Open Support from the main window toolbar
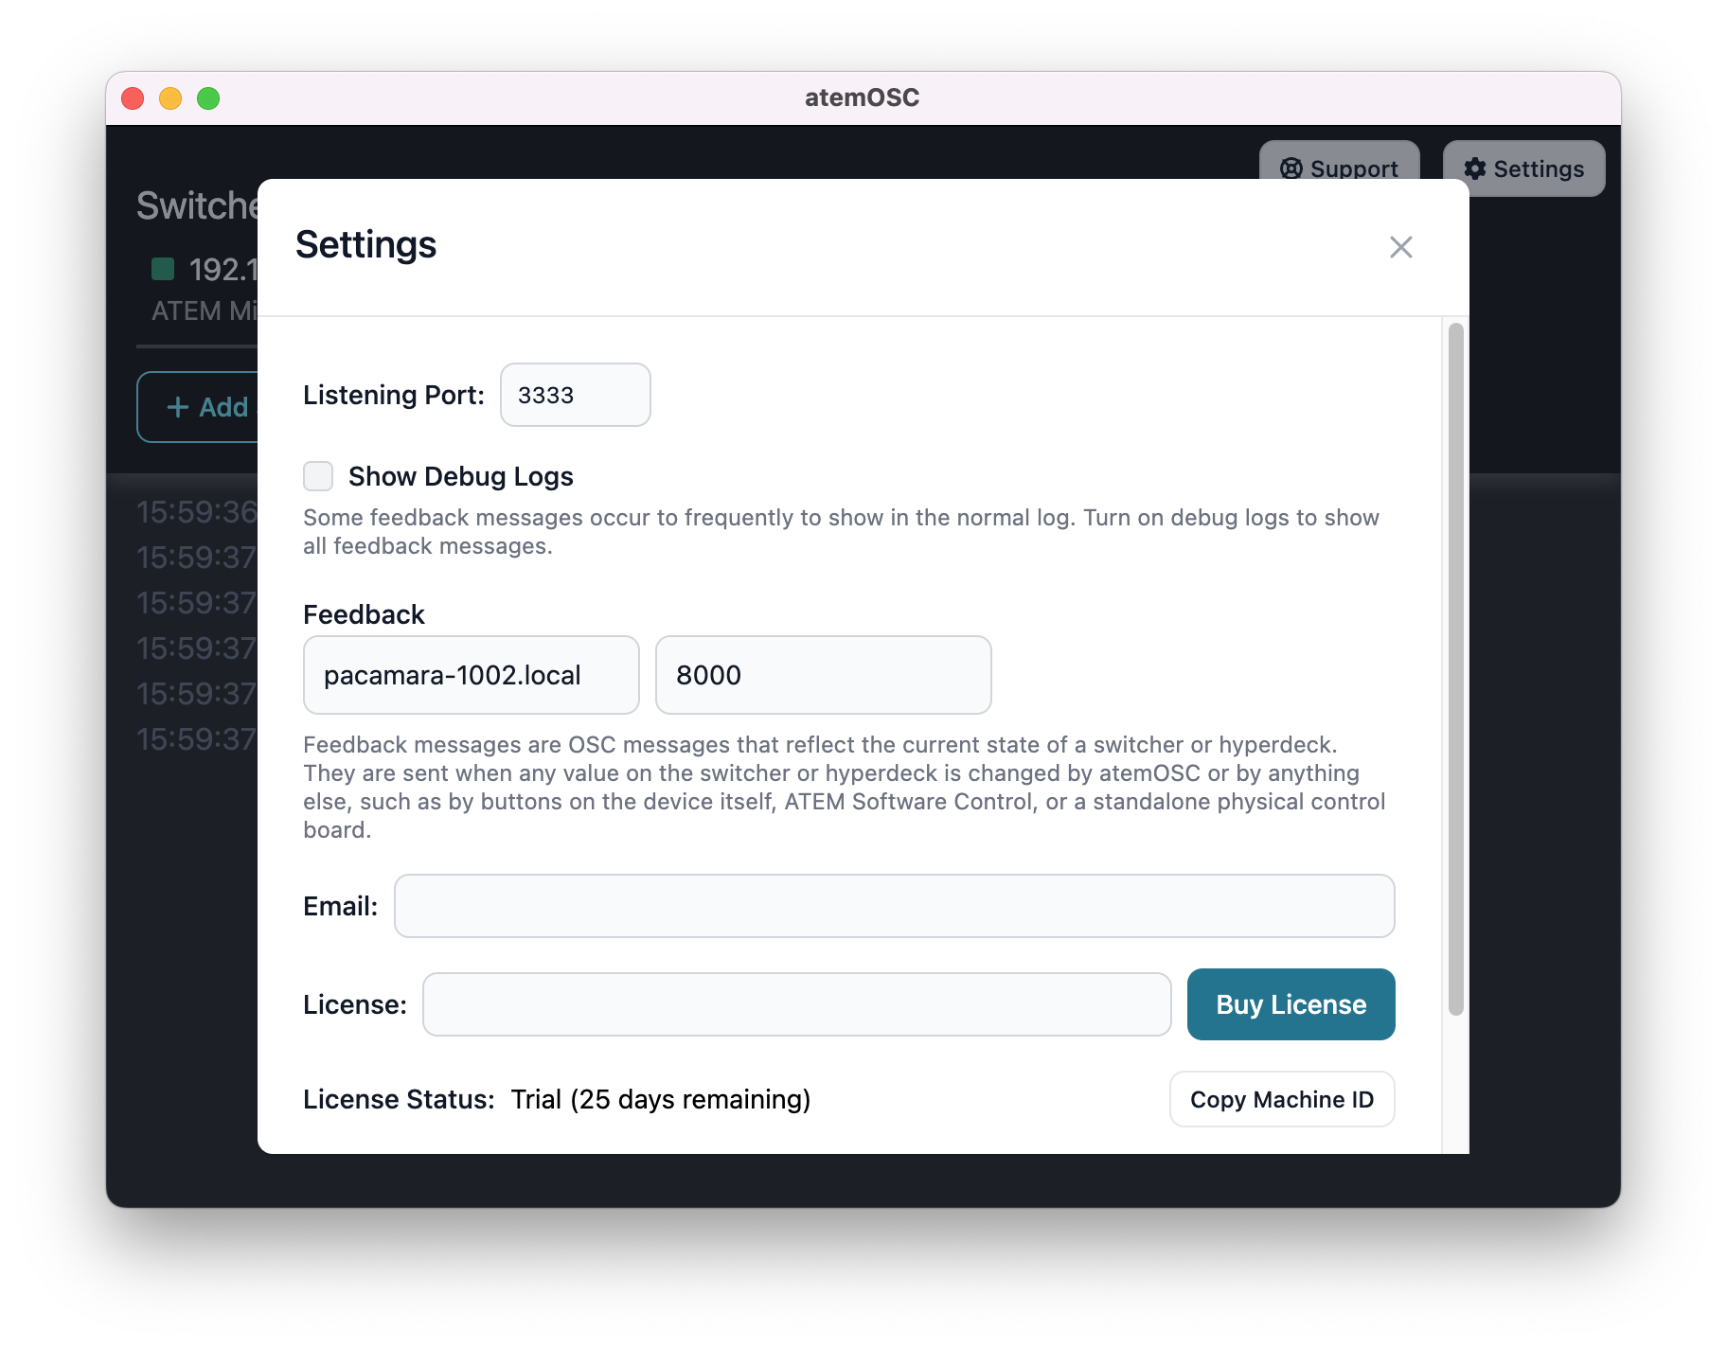1727x1348 pixels. point(1339,161)
